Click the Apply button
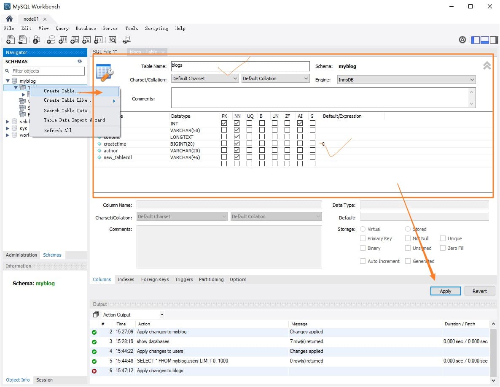500x387 pixels. point(445,291)
